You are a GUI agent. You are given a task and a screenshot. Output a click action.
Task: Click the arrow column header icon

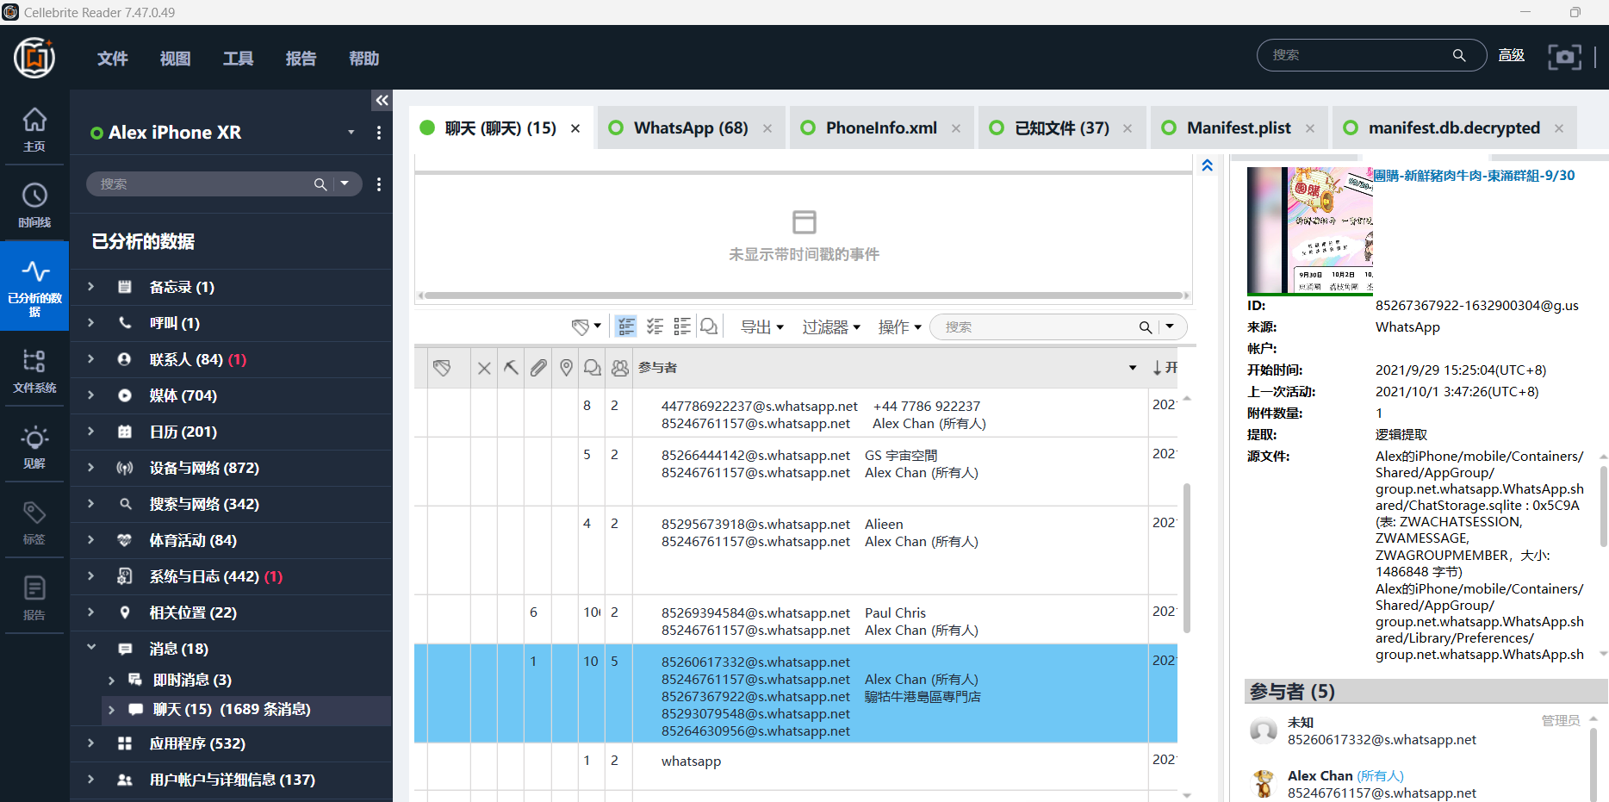tap(511, 368)
